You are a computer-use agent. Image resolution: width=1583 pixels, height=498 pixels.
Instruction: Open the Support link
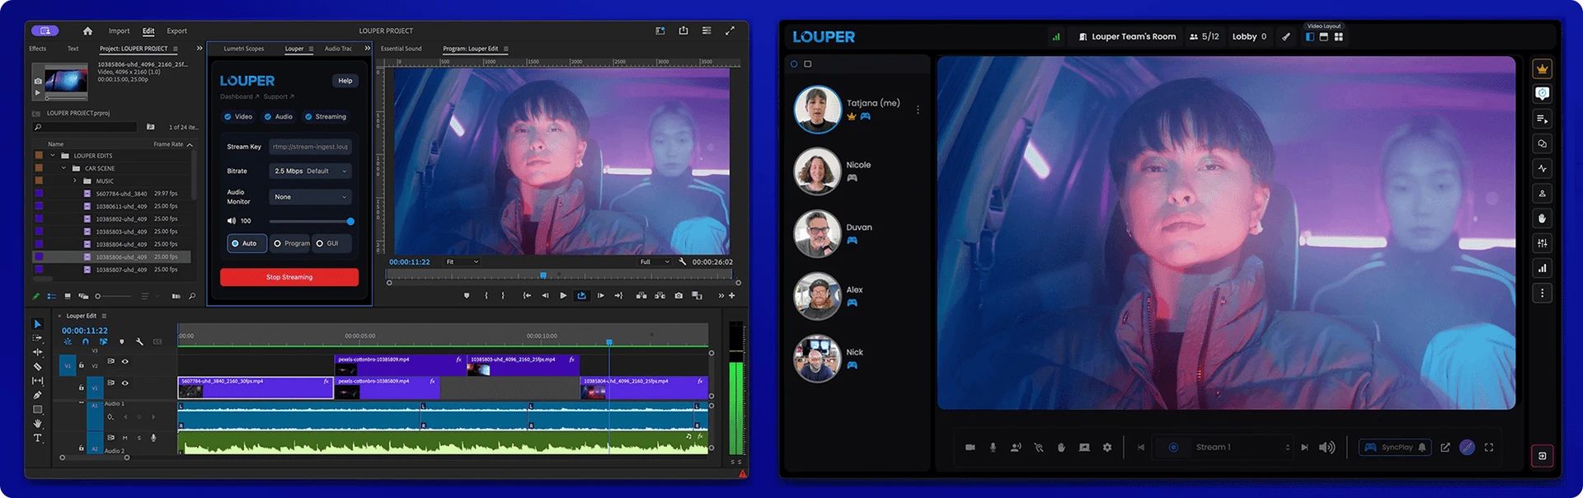coord(279,97)
